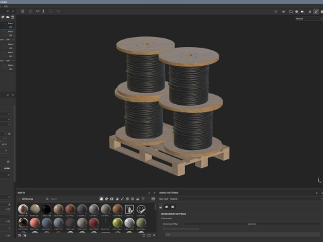
Task: Open the Material dropdown at viewport top right
Action: 309,19
